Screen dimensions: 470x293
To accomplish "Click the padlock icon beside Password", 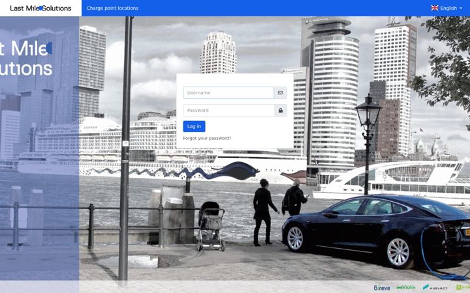I will coord(281,110).
